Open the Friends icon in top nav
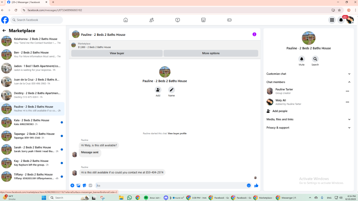358x201 pixels. click(x=151, y=20)
